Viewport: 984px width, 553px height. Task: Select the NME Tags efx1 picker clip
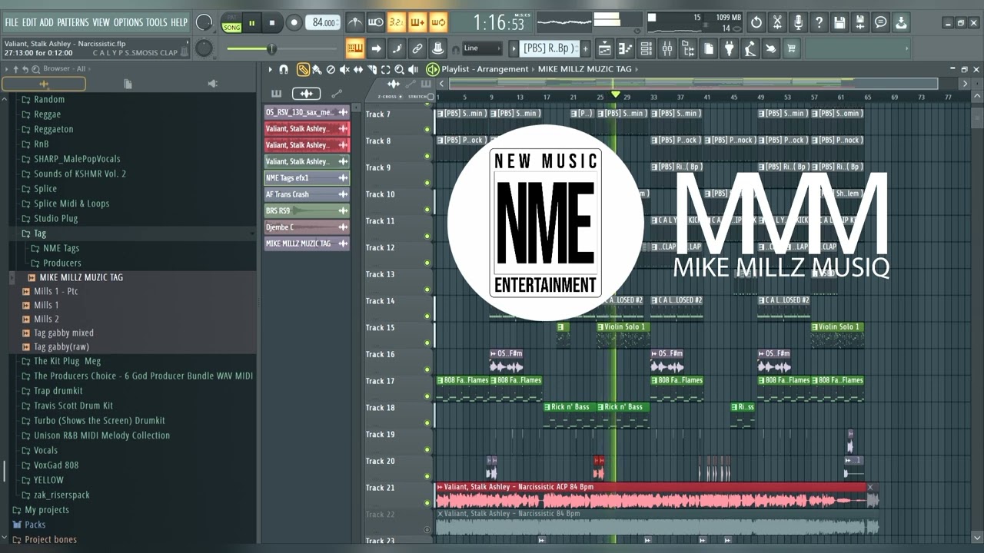click(x=307, y=178)
